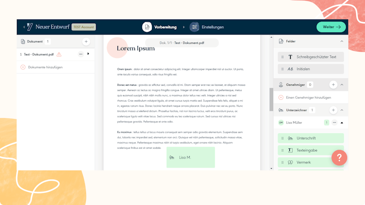Select the Initialen field
365x205 pixels.
311,69
